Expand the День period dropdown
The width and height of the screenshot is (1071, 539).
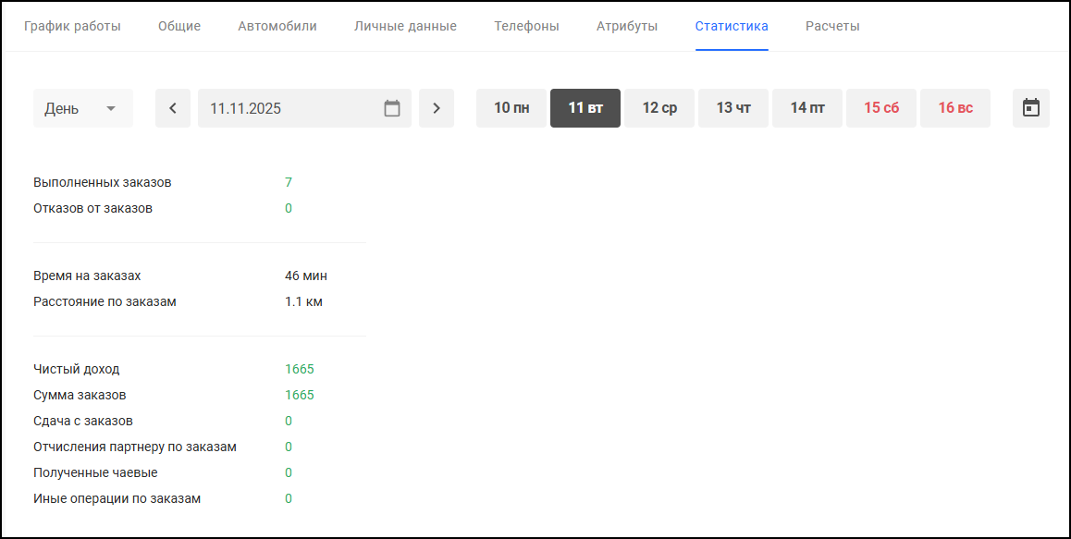point(83,108)
